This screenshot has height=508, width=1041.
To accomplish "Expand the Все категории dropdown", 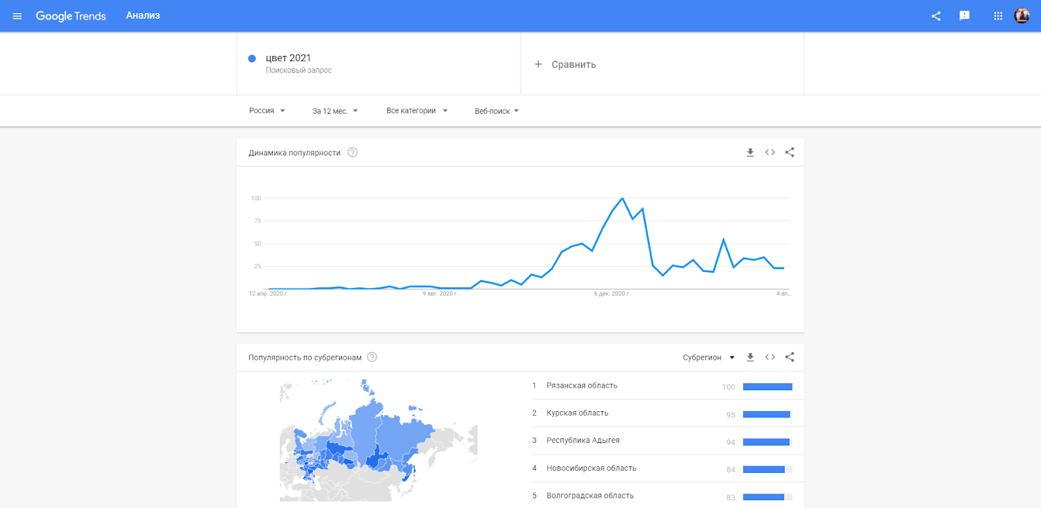I will 416,111.
